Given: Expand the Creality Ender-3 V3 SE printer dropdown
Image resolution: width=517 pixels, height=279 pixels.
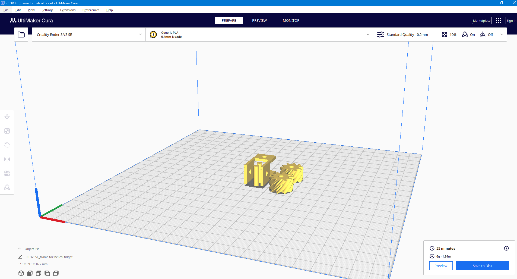Looking at the screenshot, I should [x=88, y=35].
